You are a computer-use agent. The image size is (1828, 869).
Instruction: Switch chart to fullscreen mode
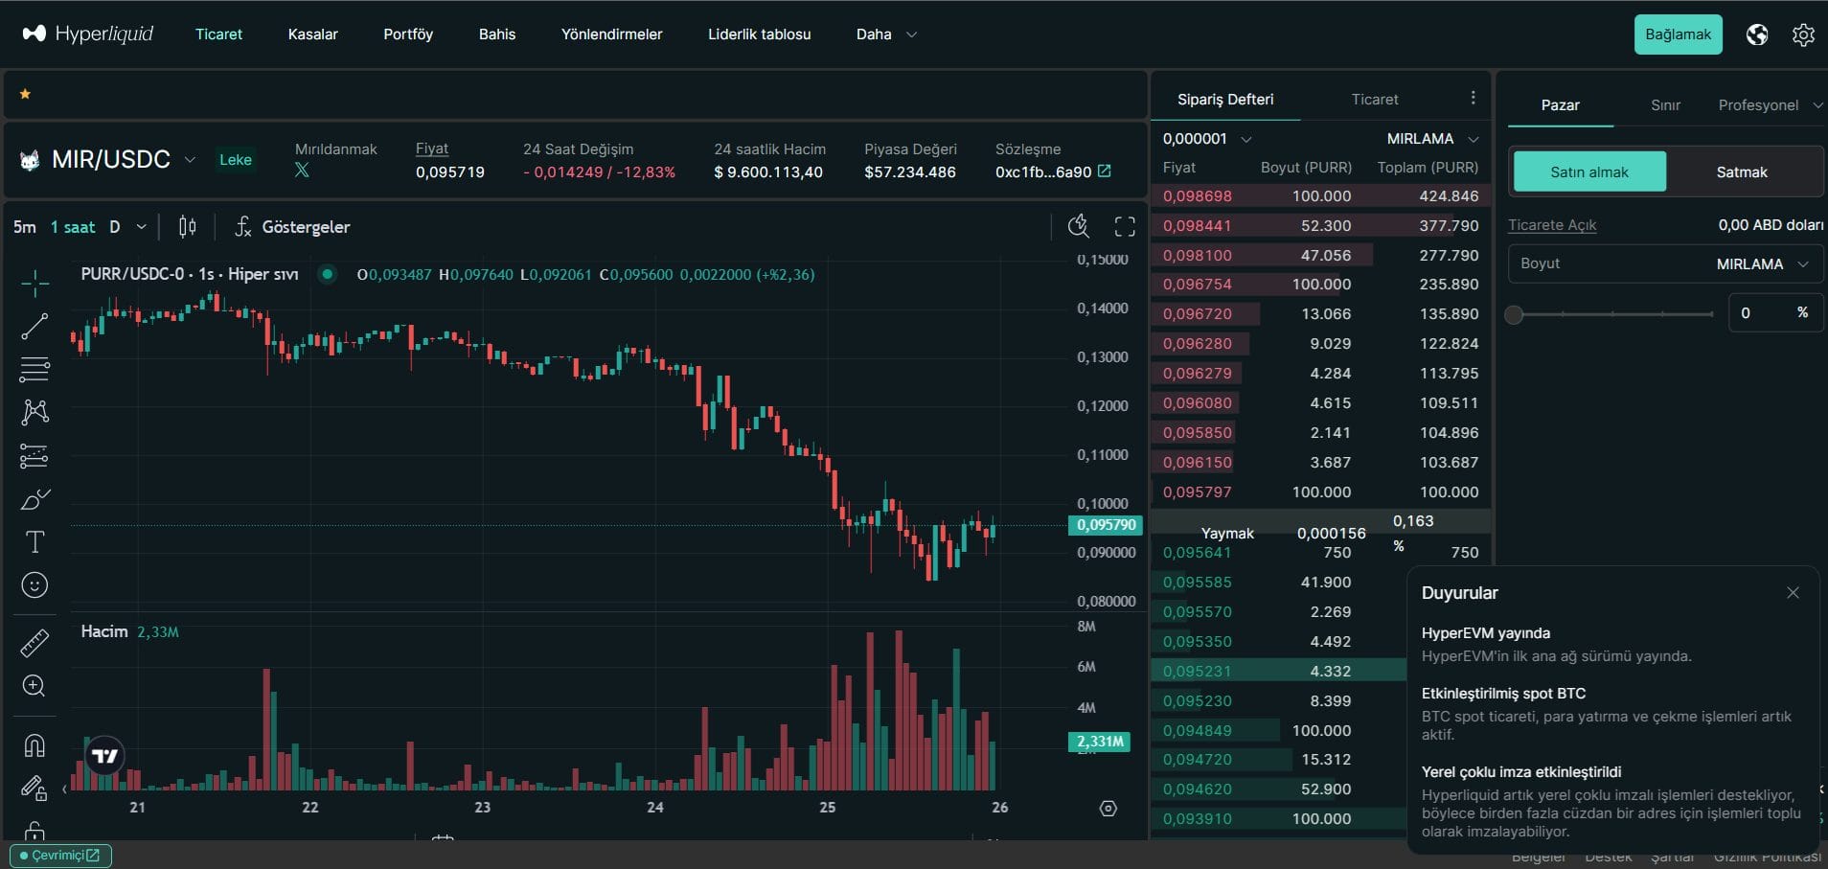1127,226
